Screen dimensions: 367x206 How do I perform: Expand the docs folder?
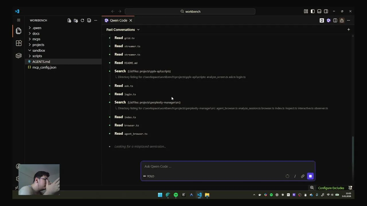point(63,33)
